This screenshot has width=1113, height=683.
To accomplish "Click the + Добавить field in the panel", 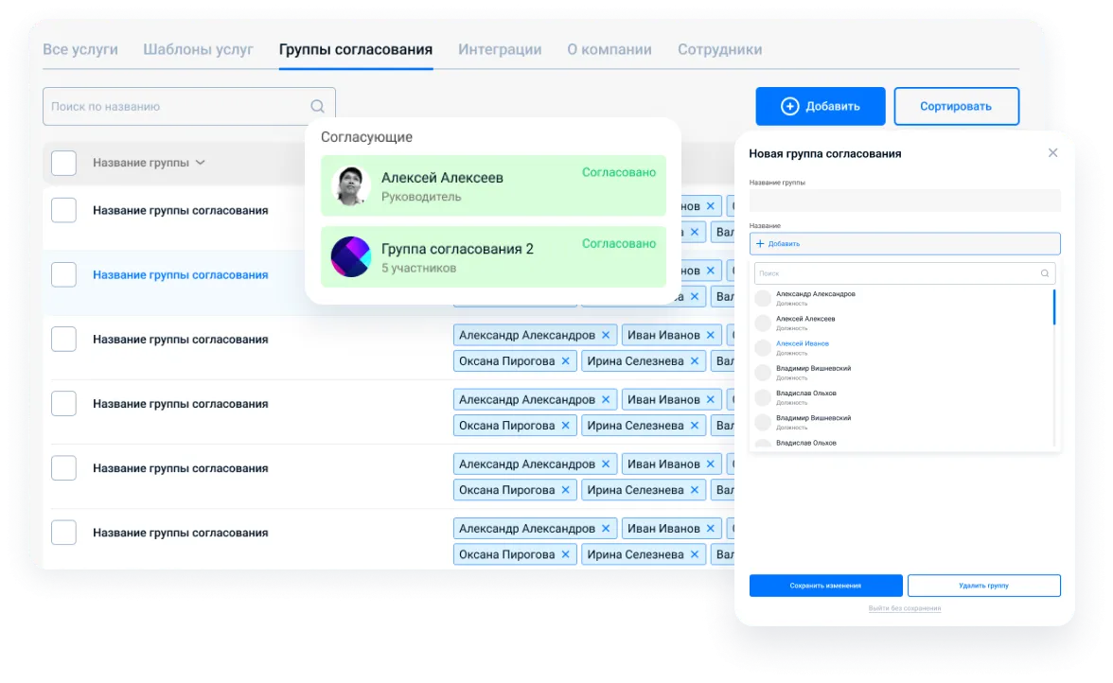I will [905, 243].
